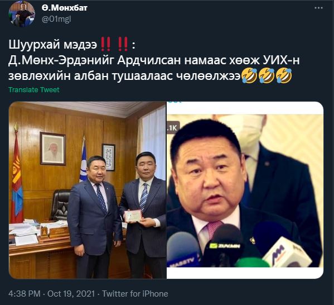Click the last laughing emoji in tweet
Viewport: 334px width, 305px height.
284,75
